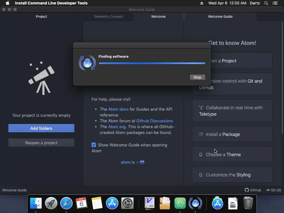Click the date and time in the menu bar
The height and width of the screenshot is (213, 284).
(227, 3)
